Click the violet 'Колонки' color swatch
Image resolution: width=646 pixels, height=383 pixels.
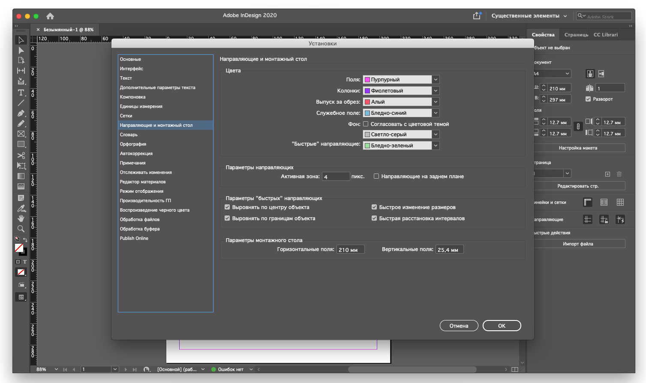[x=367, y=91]
